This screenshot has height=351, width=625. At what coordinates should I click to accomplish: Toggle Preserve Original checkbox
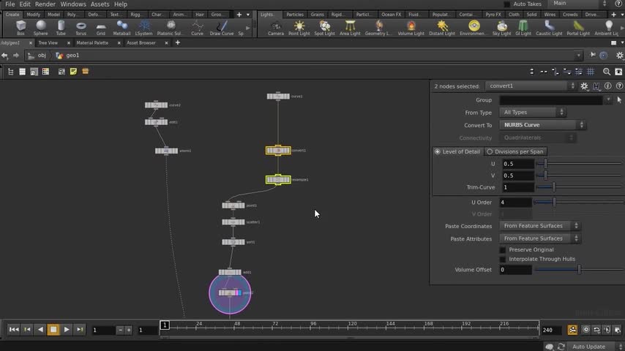(503, 250)
